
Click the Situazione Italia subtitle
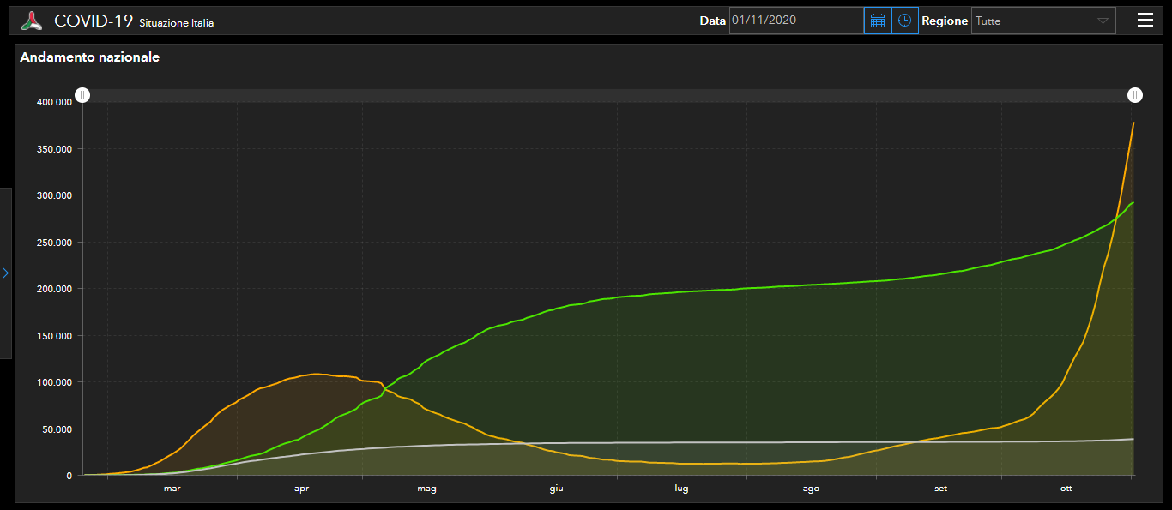pos(176,23)
